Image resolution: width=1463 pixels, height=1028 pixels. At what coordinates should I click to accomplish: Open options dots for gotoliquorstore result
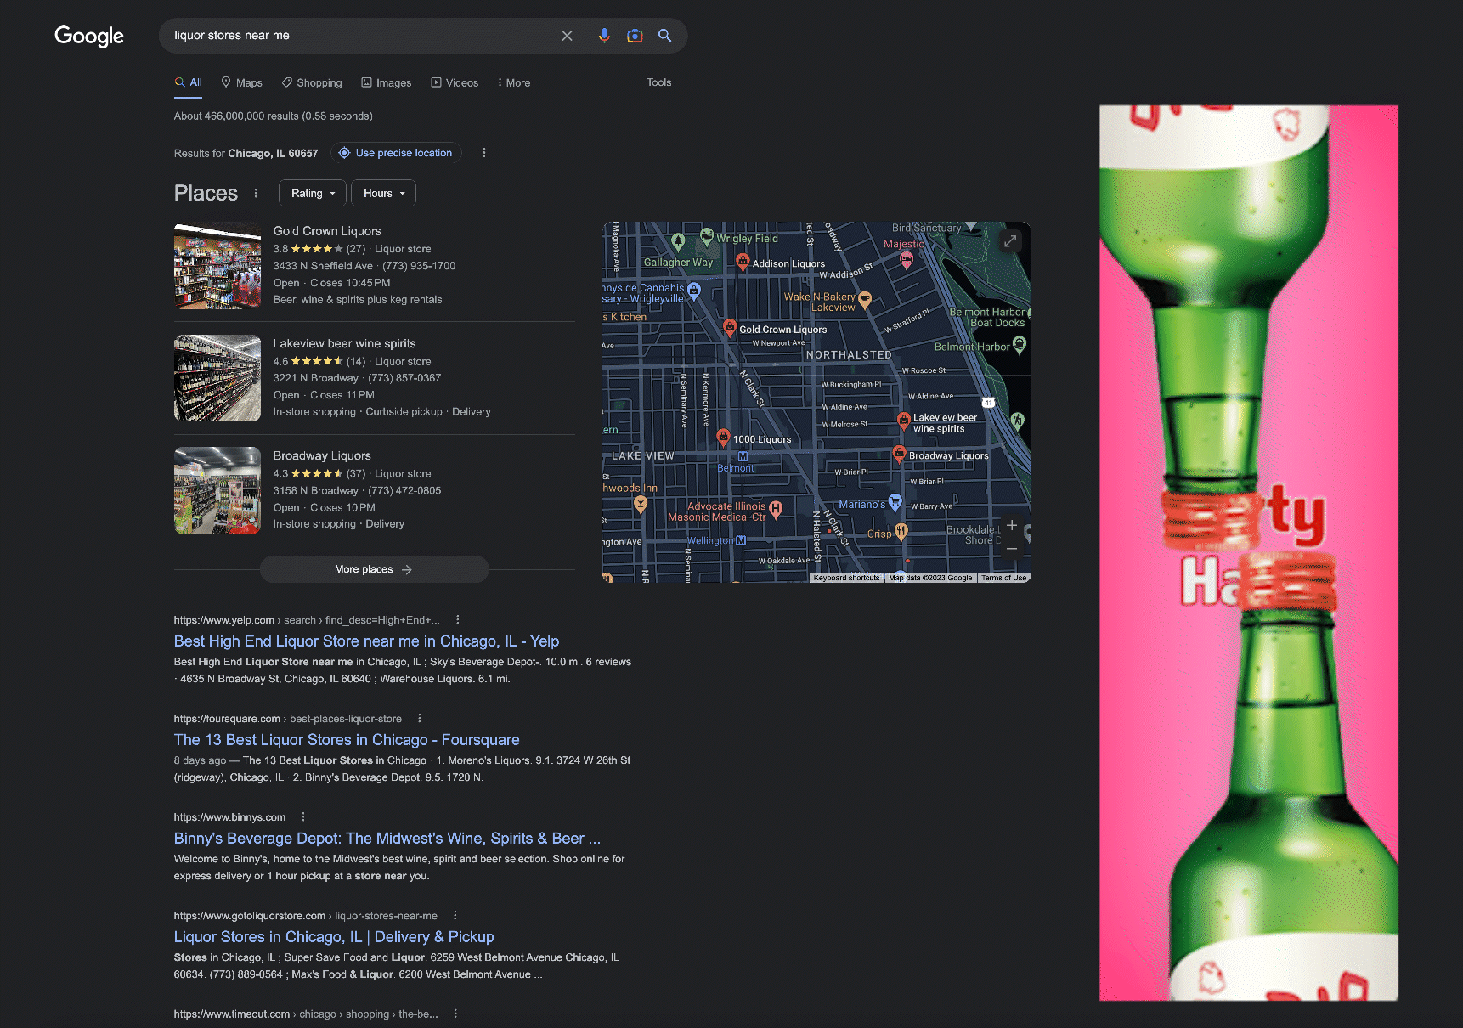click(x=455, y=916)
